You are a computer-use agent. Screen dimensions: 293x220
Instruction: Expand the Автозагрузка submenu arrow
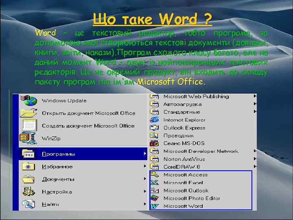tap(255, 103)
